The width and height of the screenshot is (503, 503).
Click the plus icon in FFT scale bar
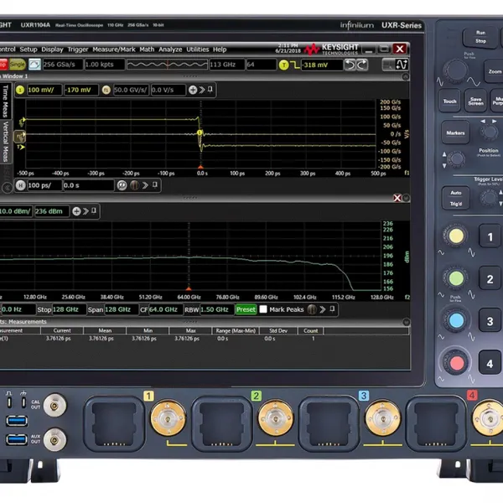coord(76,211)
